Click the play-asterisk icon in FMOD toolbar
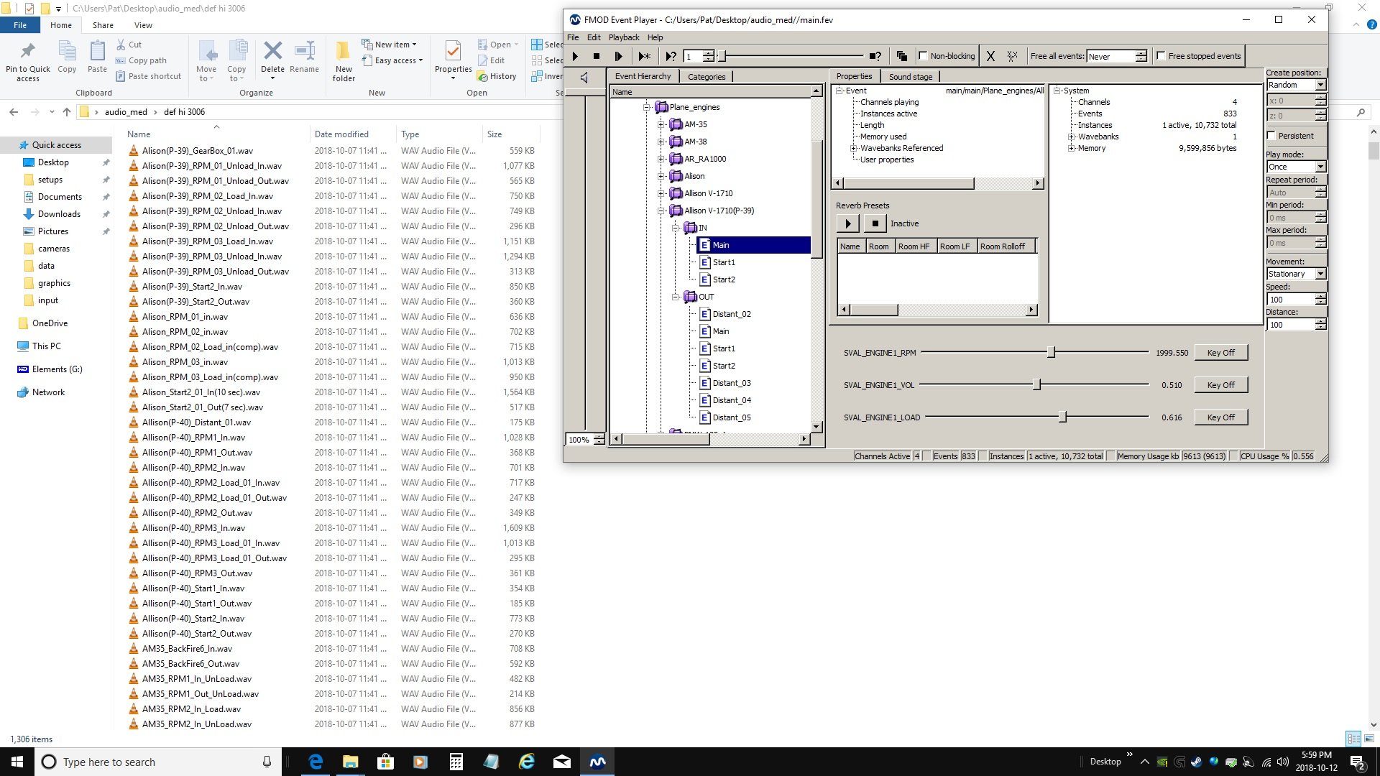This screenshot has width=1380, height=776. point(644,56)
